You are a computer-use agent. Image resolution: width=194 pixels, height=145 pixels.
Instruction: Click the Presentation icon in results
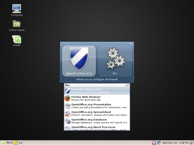coord(68,106)
